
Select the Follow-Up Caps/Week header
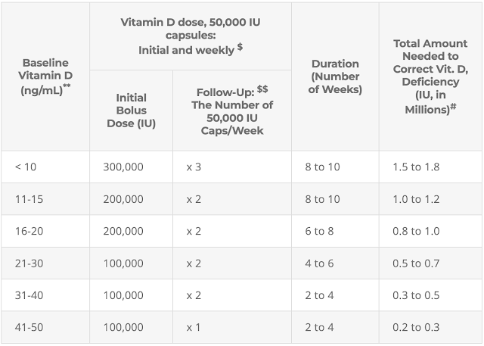(231, 111)
